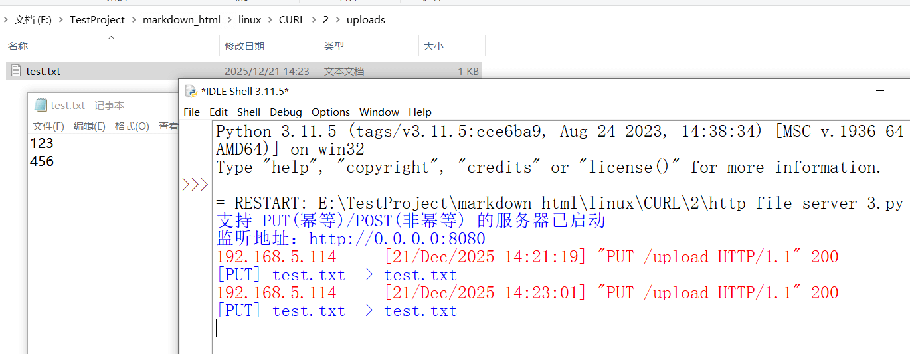The image size is (910, 354).
Task: Click the 服务器已启动 output line
Action: pyautogui.click(x=411, y=221)
